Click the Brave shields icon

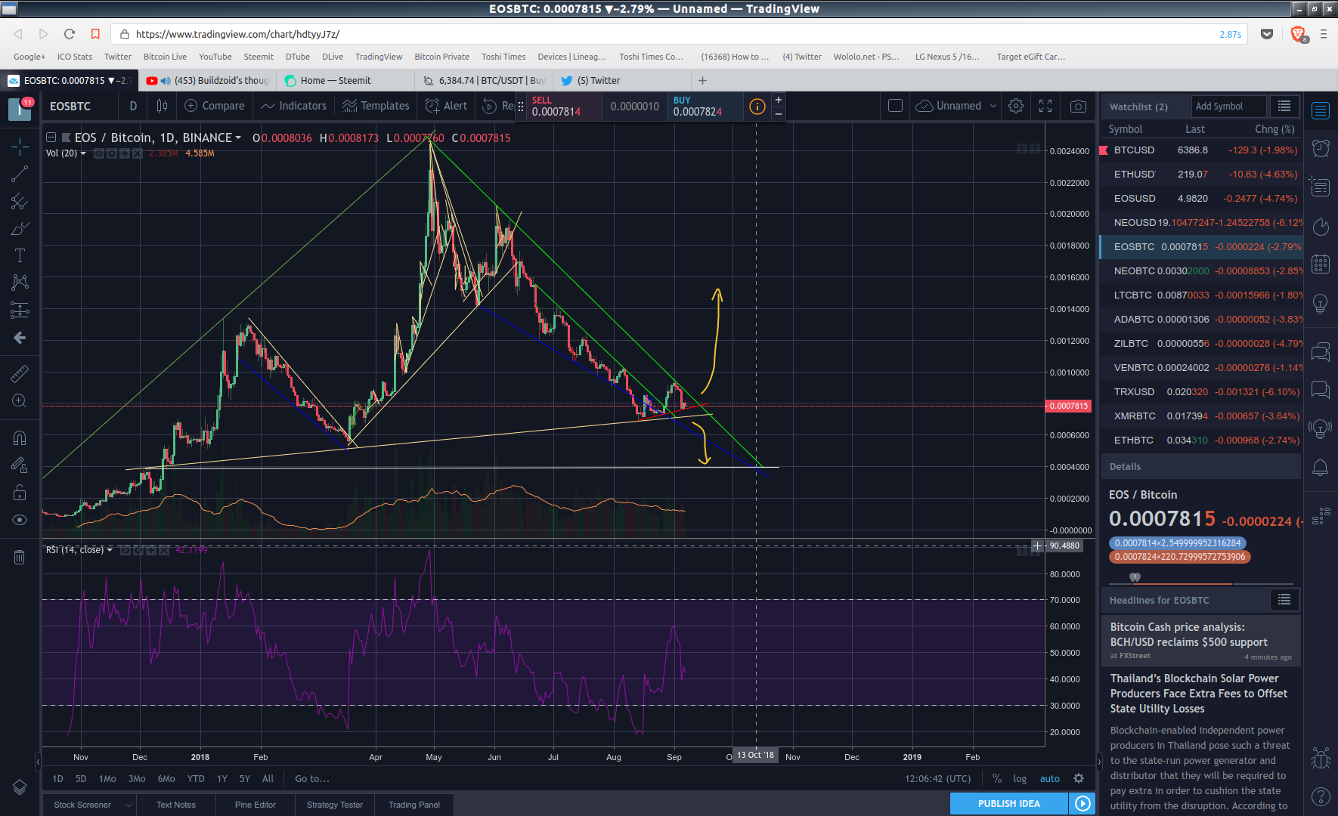pyautogui.click(x=1298, y=34)
